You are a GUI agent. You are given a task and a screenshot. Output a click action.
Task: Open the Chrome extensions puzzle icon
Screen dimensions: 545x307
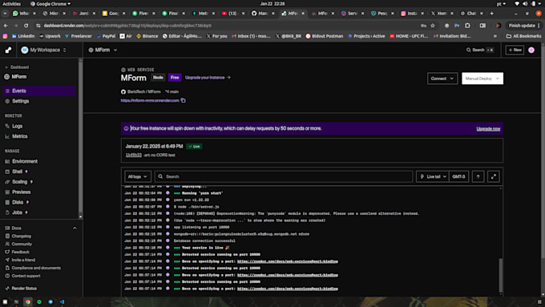[467, 26]
